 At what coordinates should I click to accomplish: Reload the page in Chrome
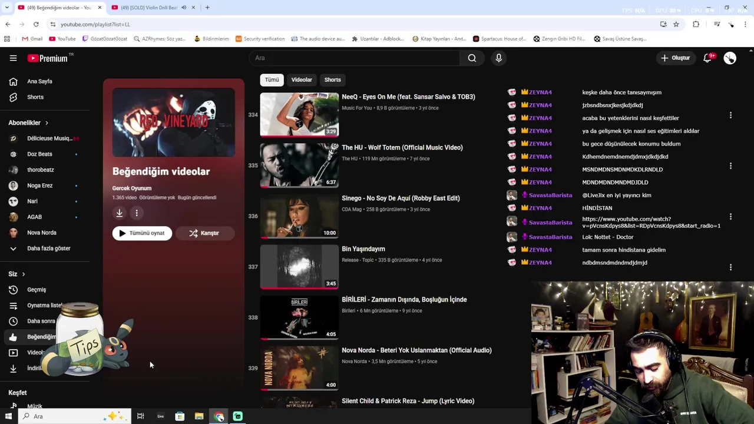36,24
